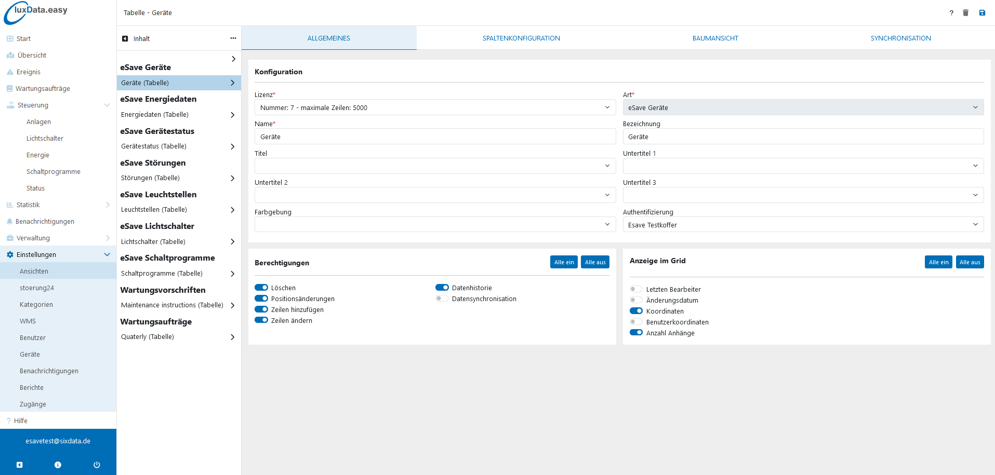Collapse the Einstellungen section chevron
The height and width of the screenshot is (475, 995).
[107, 254]
